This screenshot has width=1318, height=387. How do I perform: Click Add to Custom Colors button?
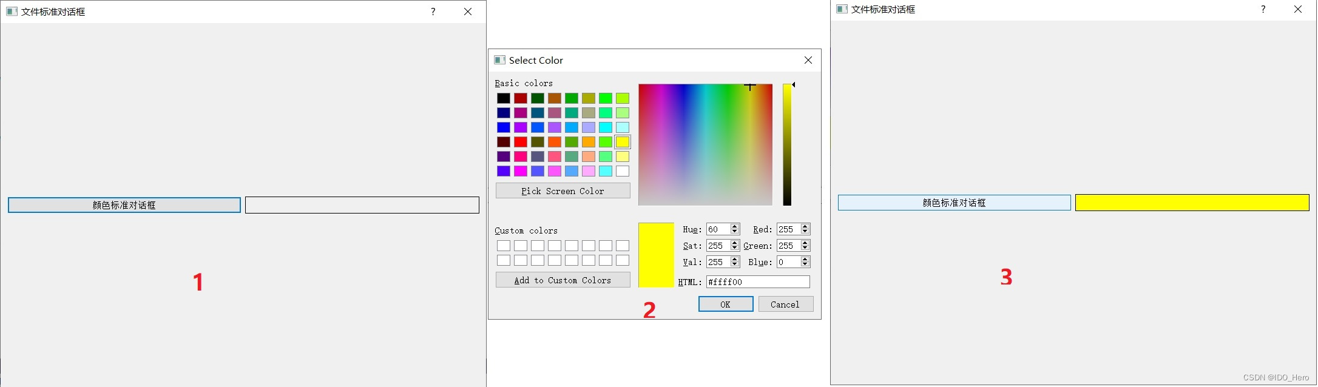563,280
